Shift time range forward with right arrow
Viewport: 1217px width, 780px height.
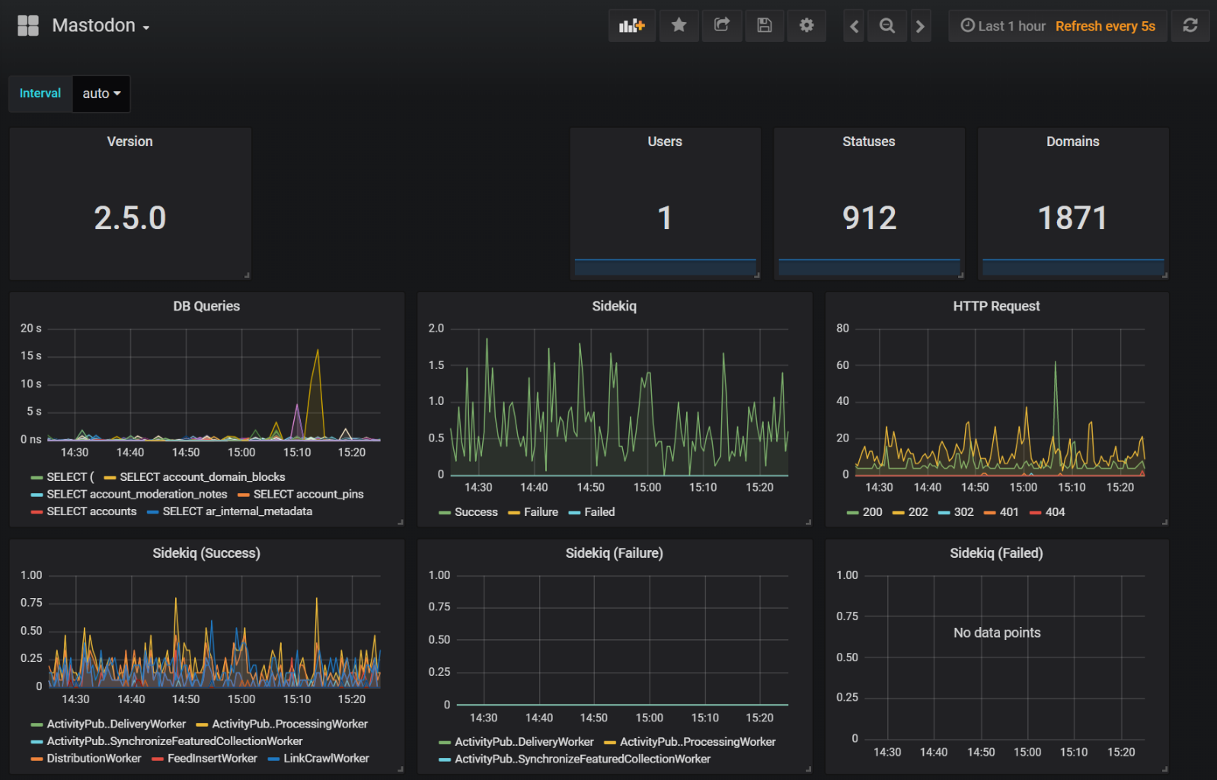pos(920,27)
